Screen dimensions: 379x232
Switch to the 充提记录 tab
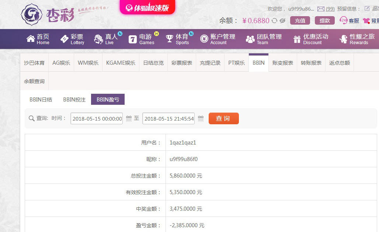(210, 63)
